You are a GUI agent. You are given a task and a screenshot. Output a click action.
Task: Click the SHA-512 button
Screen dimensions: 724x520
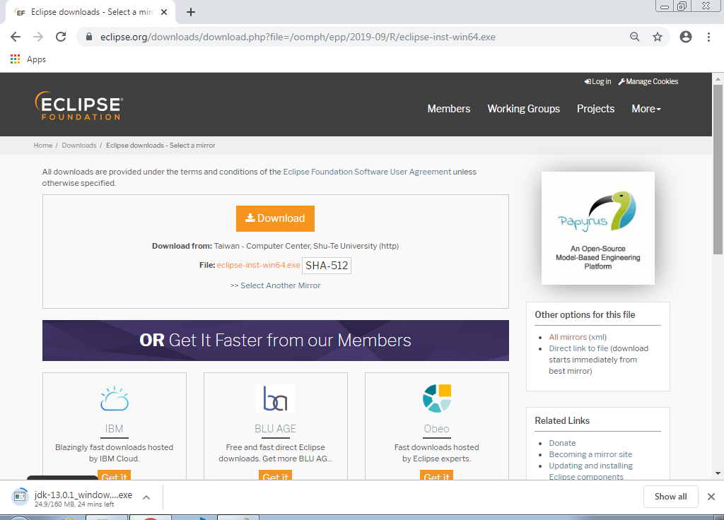point(327,266)
